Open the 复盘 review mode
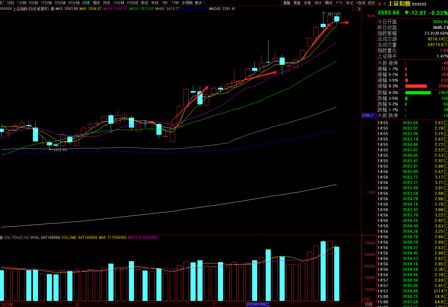The width and height of the screenshot is (448, 307). click(x=297, y=3)
